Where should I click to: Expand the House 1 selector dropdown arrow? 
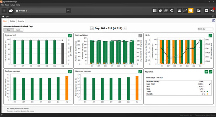68,10
